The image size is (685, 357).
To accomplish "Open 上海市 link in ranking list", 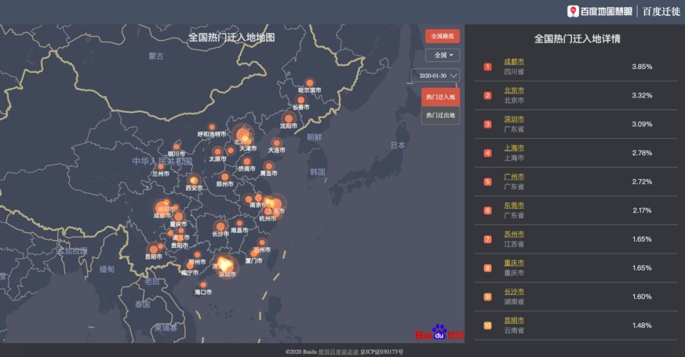I will click(x=514, y=148).
